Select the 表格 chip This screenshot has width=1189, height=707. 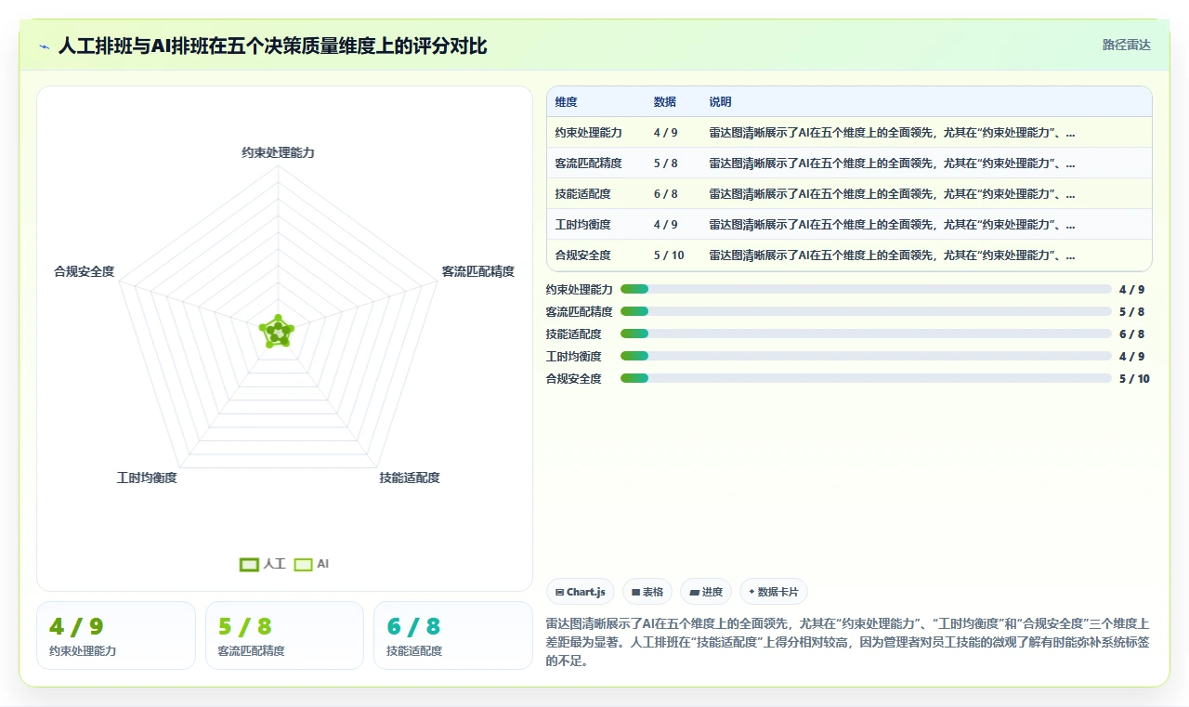(x=647, y=592)
